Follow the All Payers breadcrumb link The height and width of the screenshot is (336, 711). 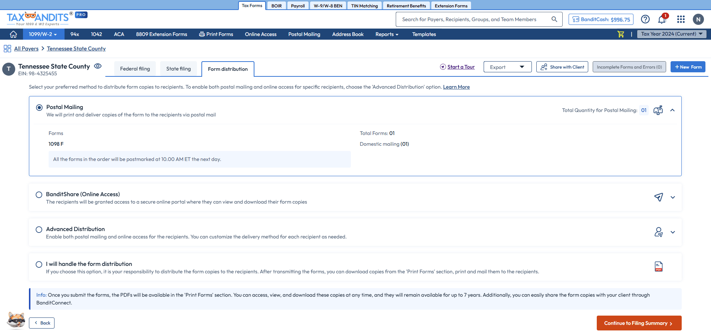point(26,49)
